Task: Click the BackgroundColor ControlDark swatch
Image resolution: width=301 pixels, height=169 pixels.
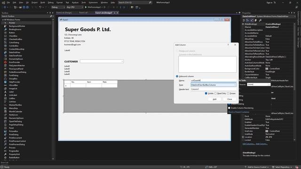Action: (x=267, y=69)
